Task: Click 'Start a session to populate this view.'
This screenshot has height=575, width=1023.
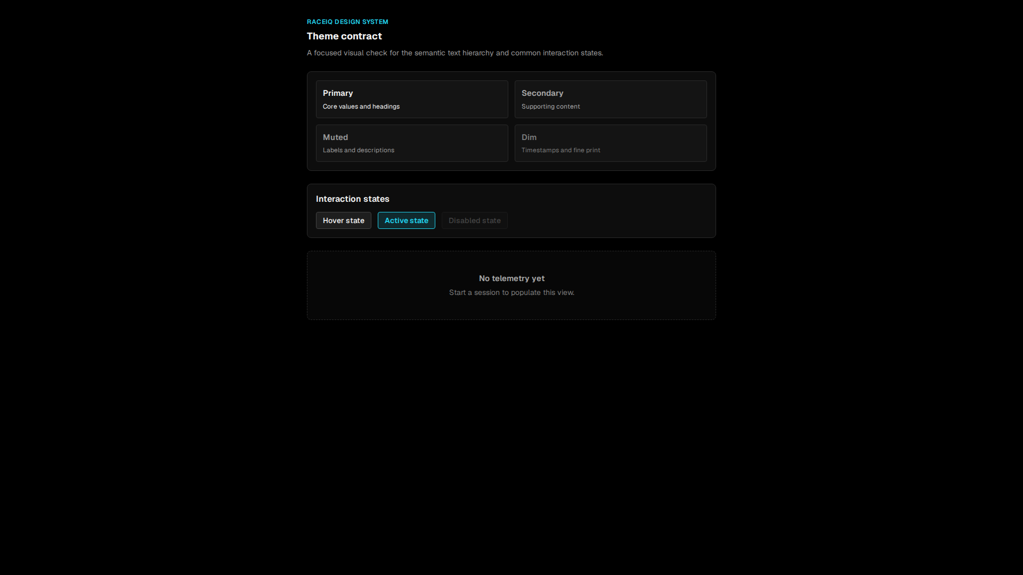Action: click(511, 292)
